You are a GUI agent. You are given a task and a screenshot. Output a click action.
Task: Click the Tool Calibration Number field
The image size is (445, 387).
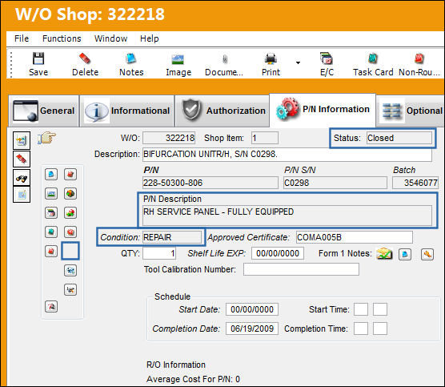coord(301,269)
